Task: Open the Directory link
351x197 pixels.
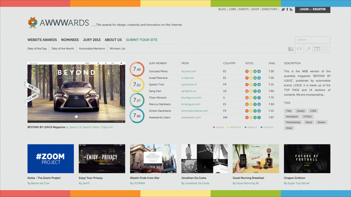Action: pos(269,9)
